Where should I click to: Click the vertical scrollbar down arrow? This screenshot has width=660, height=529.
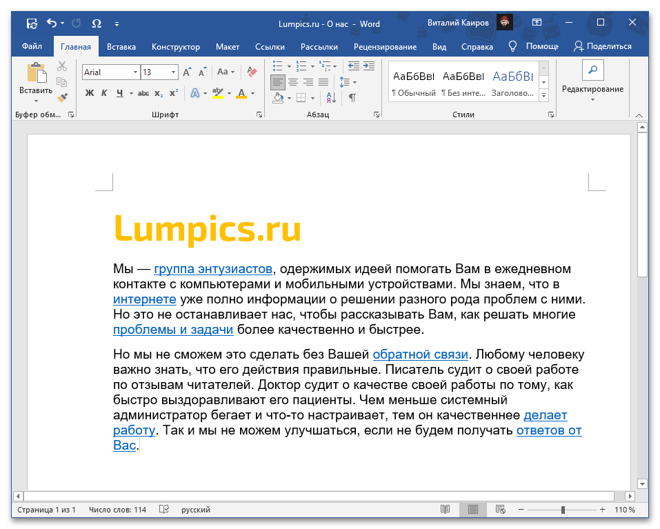[642, 484]
